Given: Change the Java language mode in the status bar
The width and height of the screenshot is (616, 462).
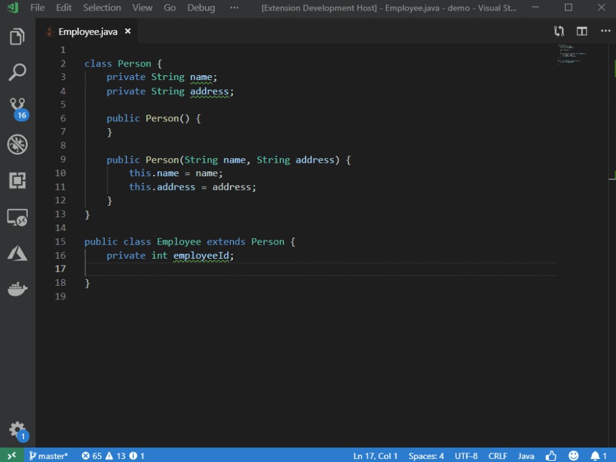Looking at the screenshot, I should tap(525, 456).
